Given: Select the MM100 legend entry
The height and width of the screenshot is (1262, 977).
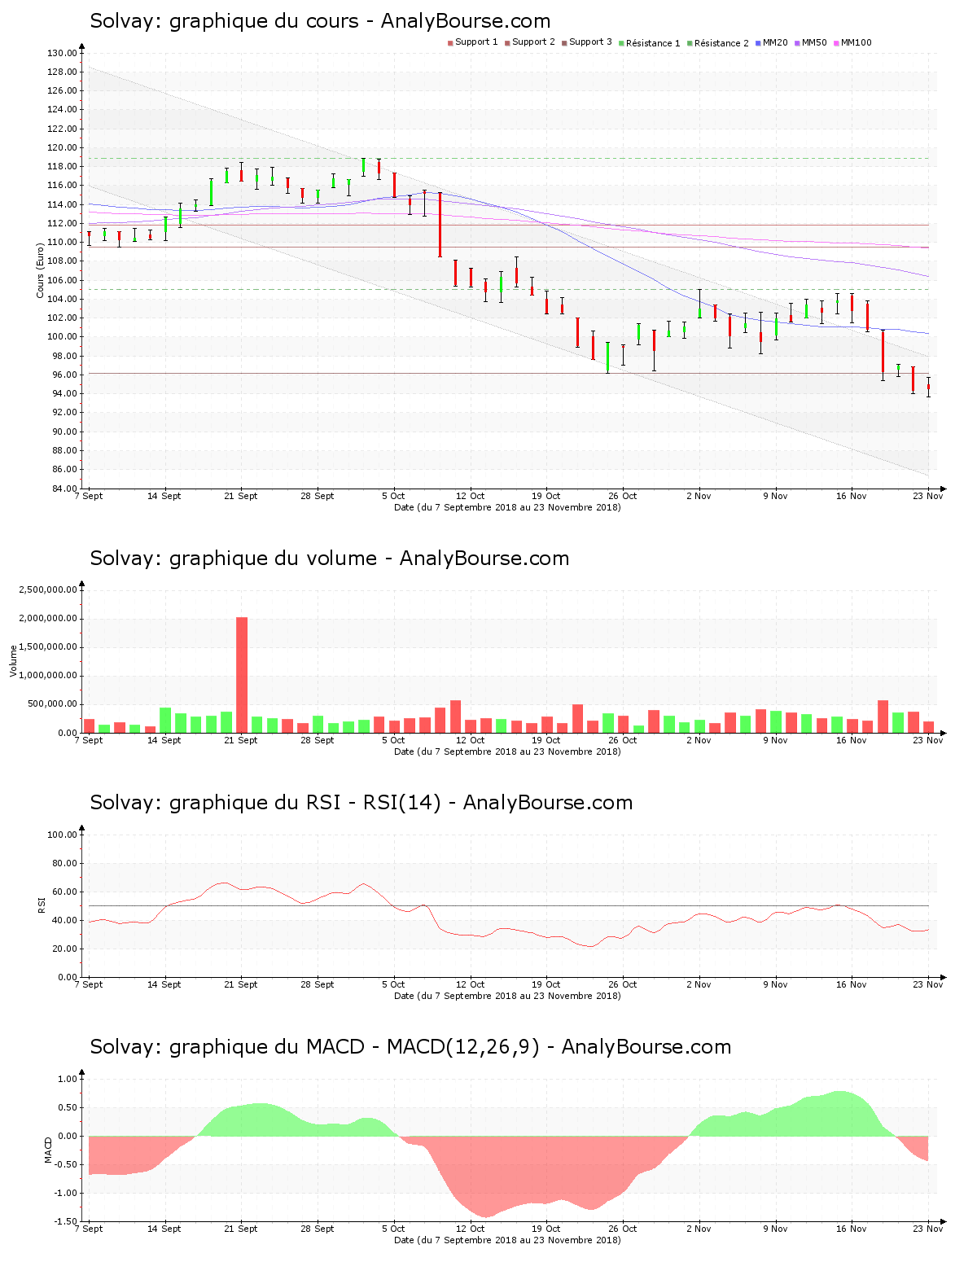Looking at the screenshot, I should click(852, 42).
